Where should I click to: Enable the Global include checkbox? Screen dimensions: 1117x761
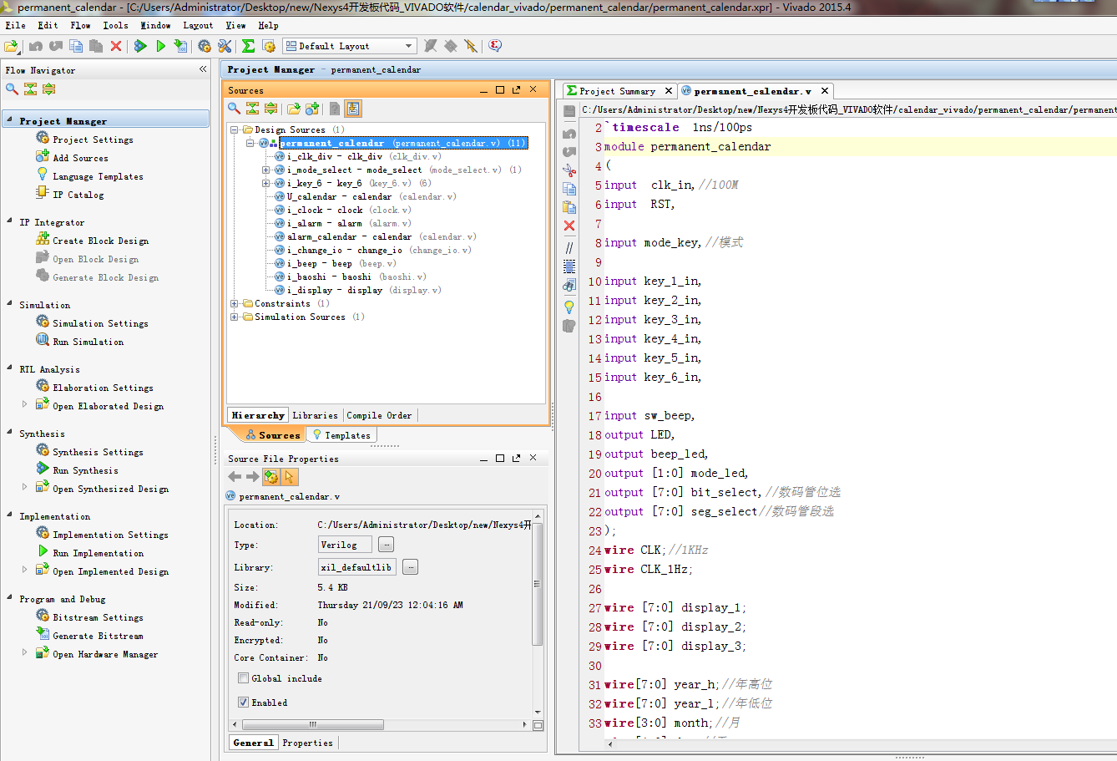tap(243, 678)
